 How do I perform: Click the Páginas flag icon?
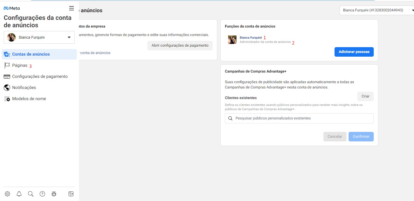[x=7, y=65]
